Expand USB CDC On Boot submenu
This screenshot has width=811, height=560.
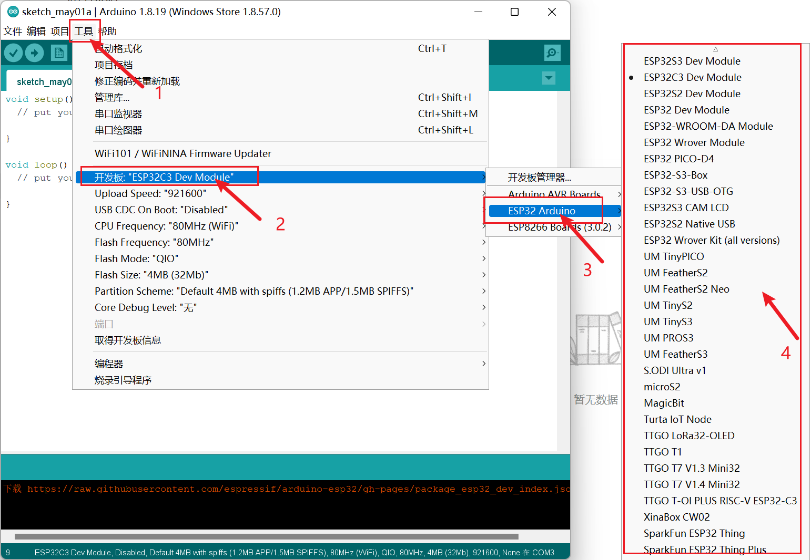point(280,210)
